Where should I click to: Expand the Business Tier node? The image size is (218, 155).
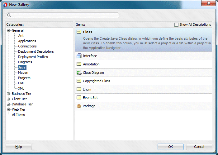[x=8, y=94]
